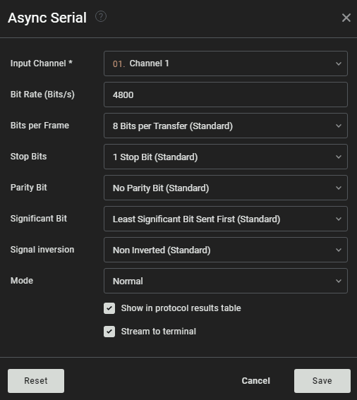Open the Signal inversion dropdown
The width and height of the screenshot is (357, 400).
coord(226,250)
